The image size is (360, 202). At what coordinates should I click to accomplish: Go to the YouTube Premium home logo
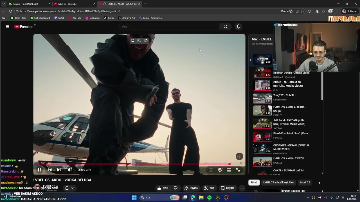24,27
